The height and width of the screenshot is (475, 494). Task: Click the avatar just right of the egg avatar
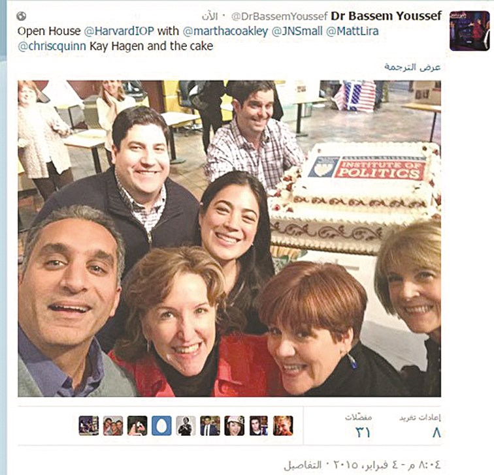tap(186, 425)
